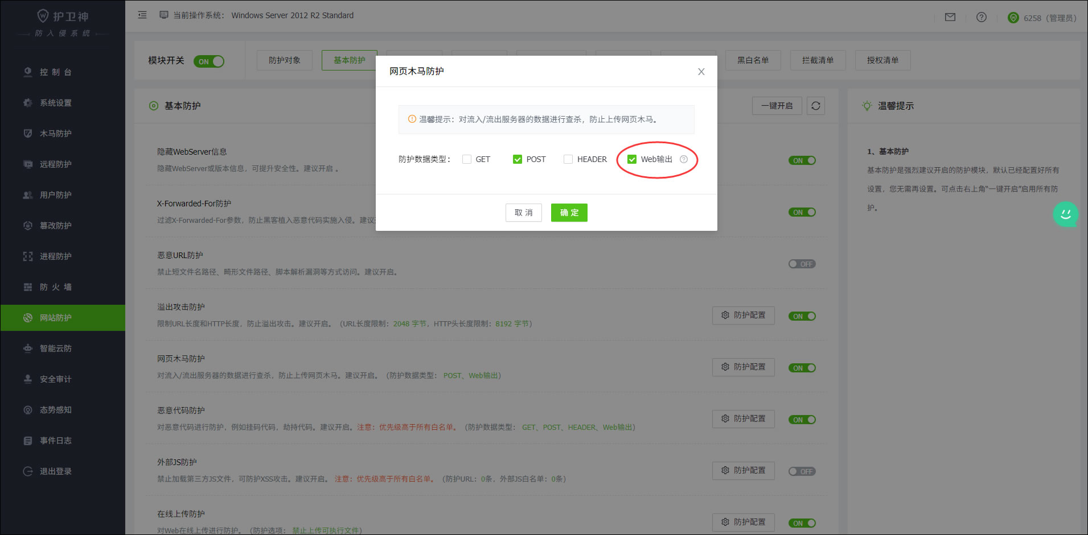Viewport: 1088px width, 535px height.
Task: Click the 确定 confirm button
Action: (569, 213)
